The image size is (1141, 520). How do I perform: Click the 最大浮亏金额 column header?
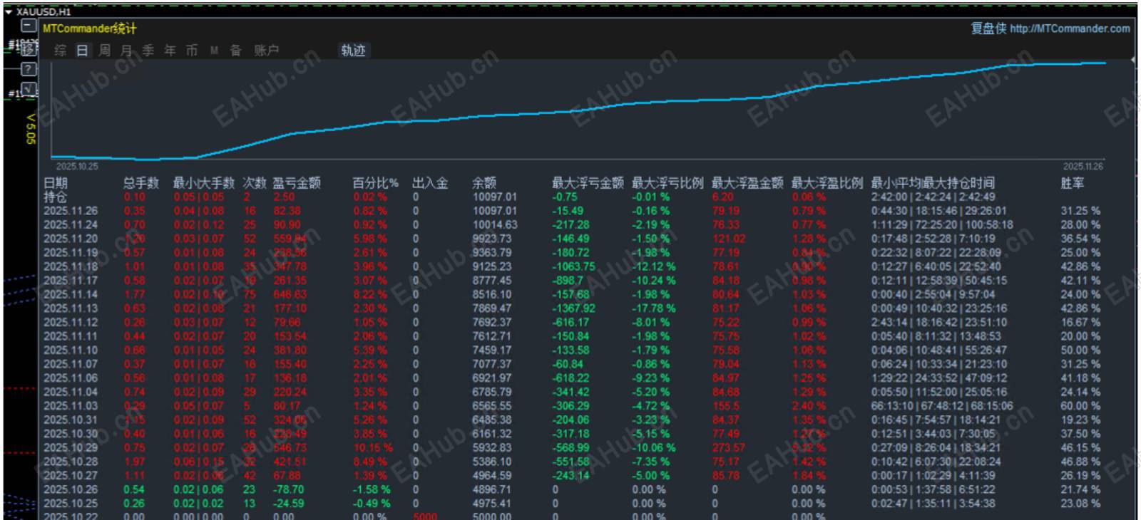[588, 183]
